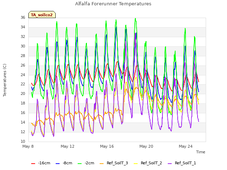The width and height of the screenshot is (227, 170).
Task: Click the blue -8cm legend swatch
Action: pyautogui.click(x=57, y=164)
